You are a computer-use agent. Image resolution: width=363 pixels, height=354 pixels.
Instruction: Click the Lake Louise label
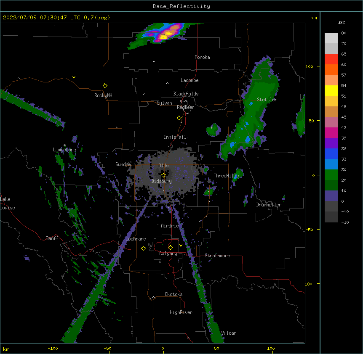pyautogui.click(x=7, y=203)
